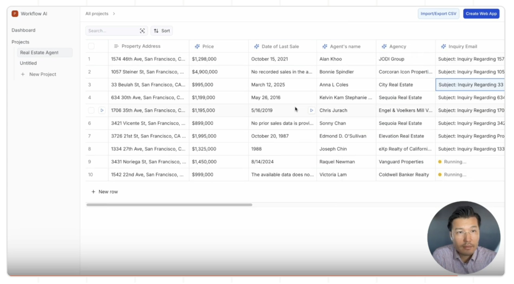Click the 8/14/2024 date cell
514x284 pixels.
[x=283, y=162]
